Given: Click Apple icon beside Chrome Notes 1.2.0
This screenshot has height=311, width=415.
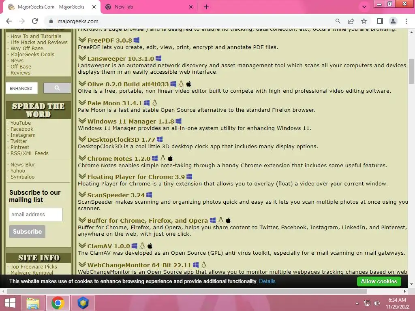Looking at the screenshot, I should 171,158.
